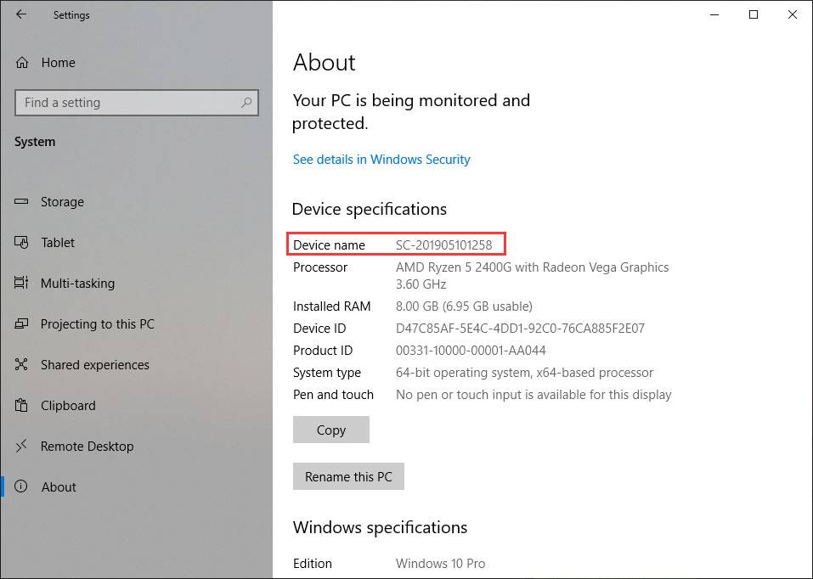The height and width of the screenshot is (579, 813).
Task: Go to Remote Desktop settings
Action: 87,447
